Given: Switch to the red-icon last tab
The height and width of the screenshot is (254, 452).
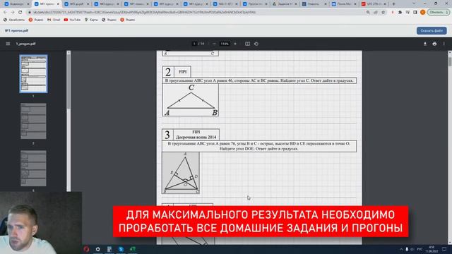Looking at the screenshot, I should point(374,4).
